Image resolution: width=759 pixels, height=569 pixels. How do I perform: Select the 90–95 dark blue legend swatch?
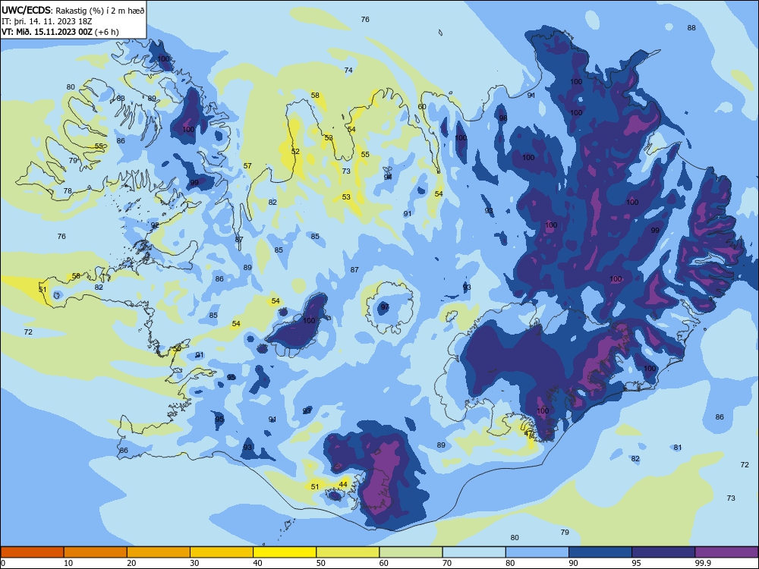[600, 552]
